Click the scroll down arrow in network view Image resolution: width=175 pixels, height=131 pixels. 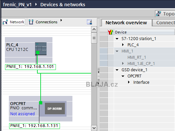94,128
